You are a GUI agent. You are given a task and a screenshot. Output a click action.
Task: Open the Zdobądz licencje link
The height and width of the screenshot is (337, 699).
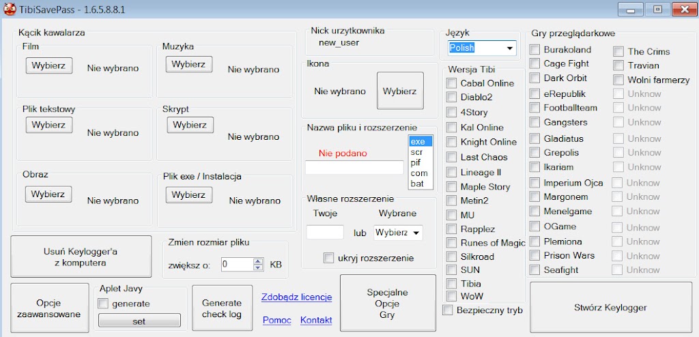coord(297,297)
